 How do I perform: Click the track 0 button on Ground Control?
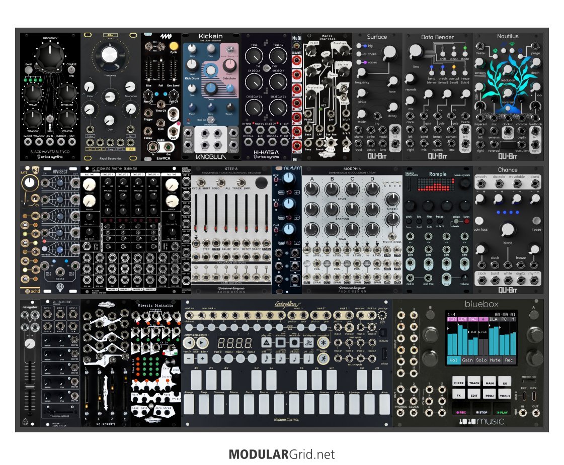coord(217,358)
